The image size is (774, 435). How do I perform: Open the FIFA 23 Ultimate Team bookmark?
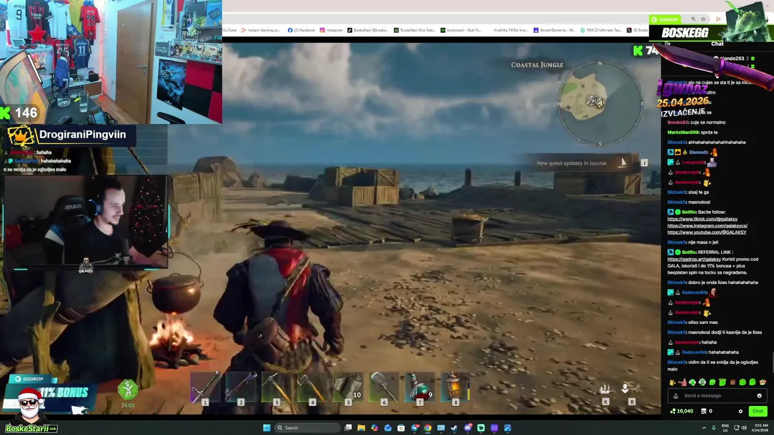[x=600, y=30]
